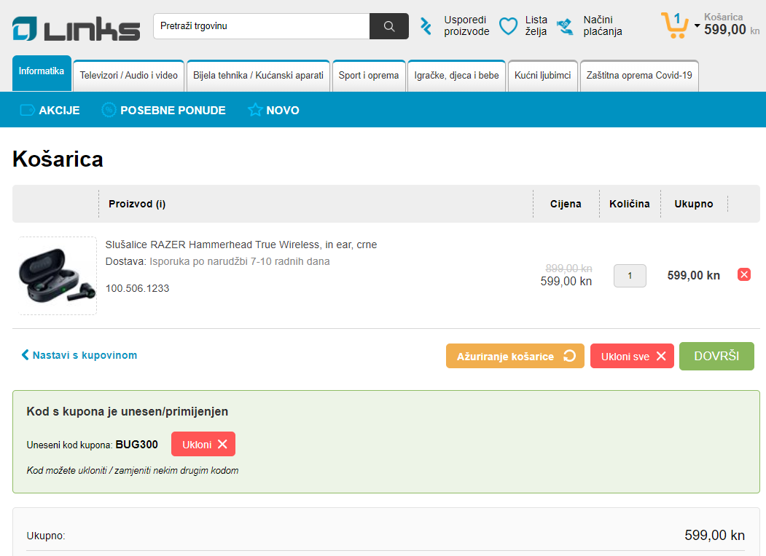Switch to Sport i oprema tab
Image resolution: width=766 pixels, height=556 pixels.
pyautogui.click(x=369, y=76)
